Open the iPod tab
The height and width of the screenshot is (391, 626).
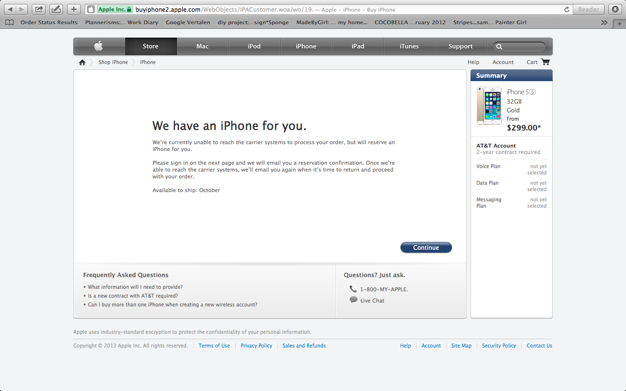(254, 46)
